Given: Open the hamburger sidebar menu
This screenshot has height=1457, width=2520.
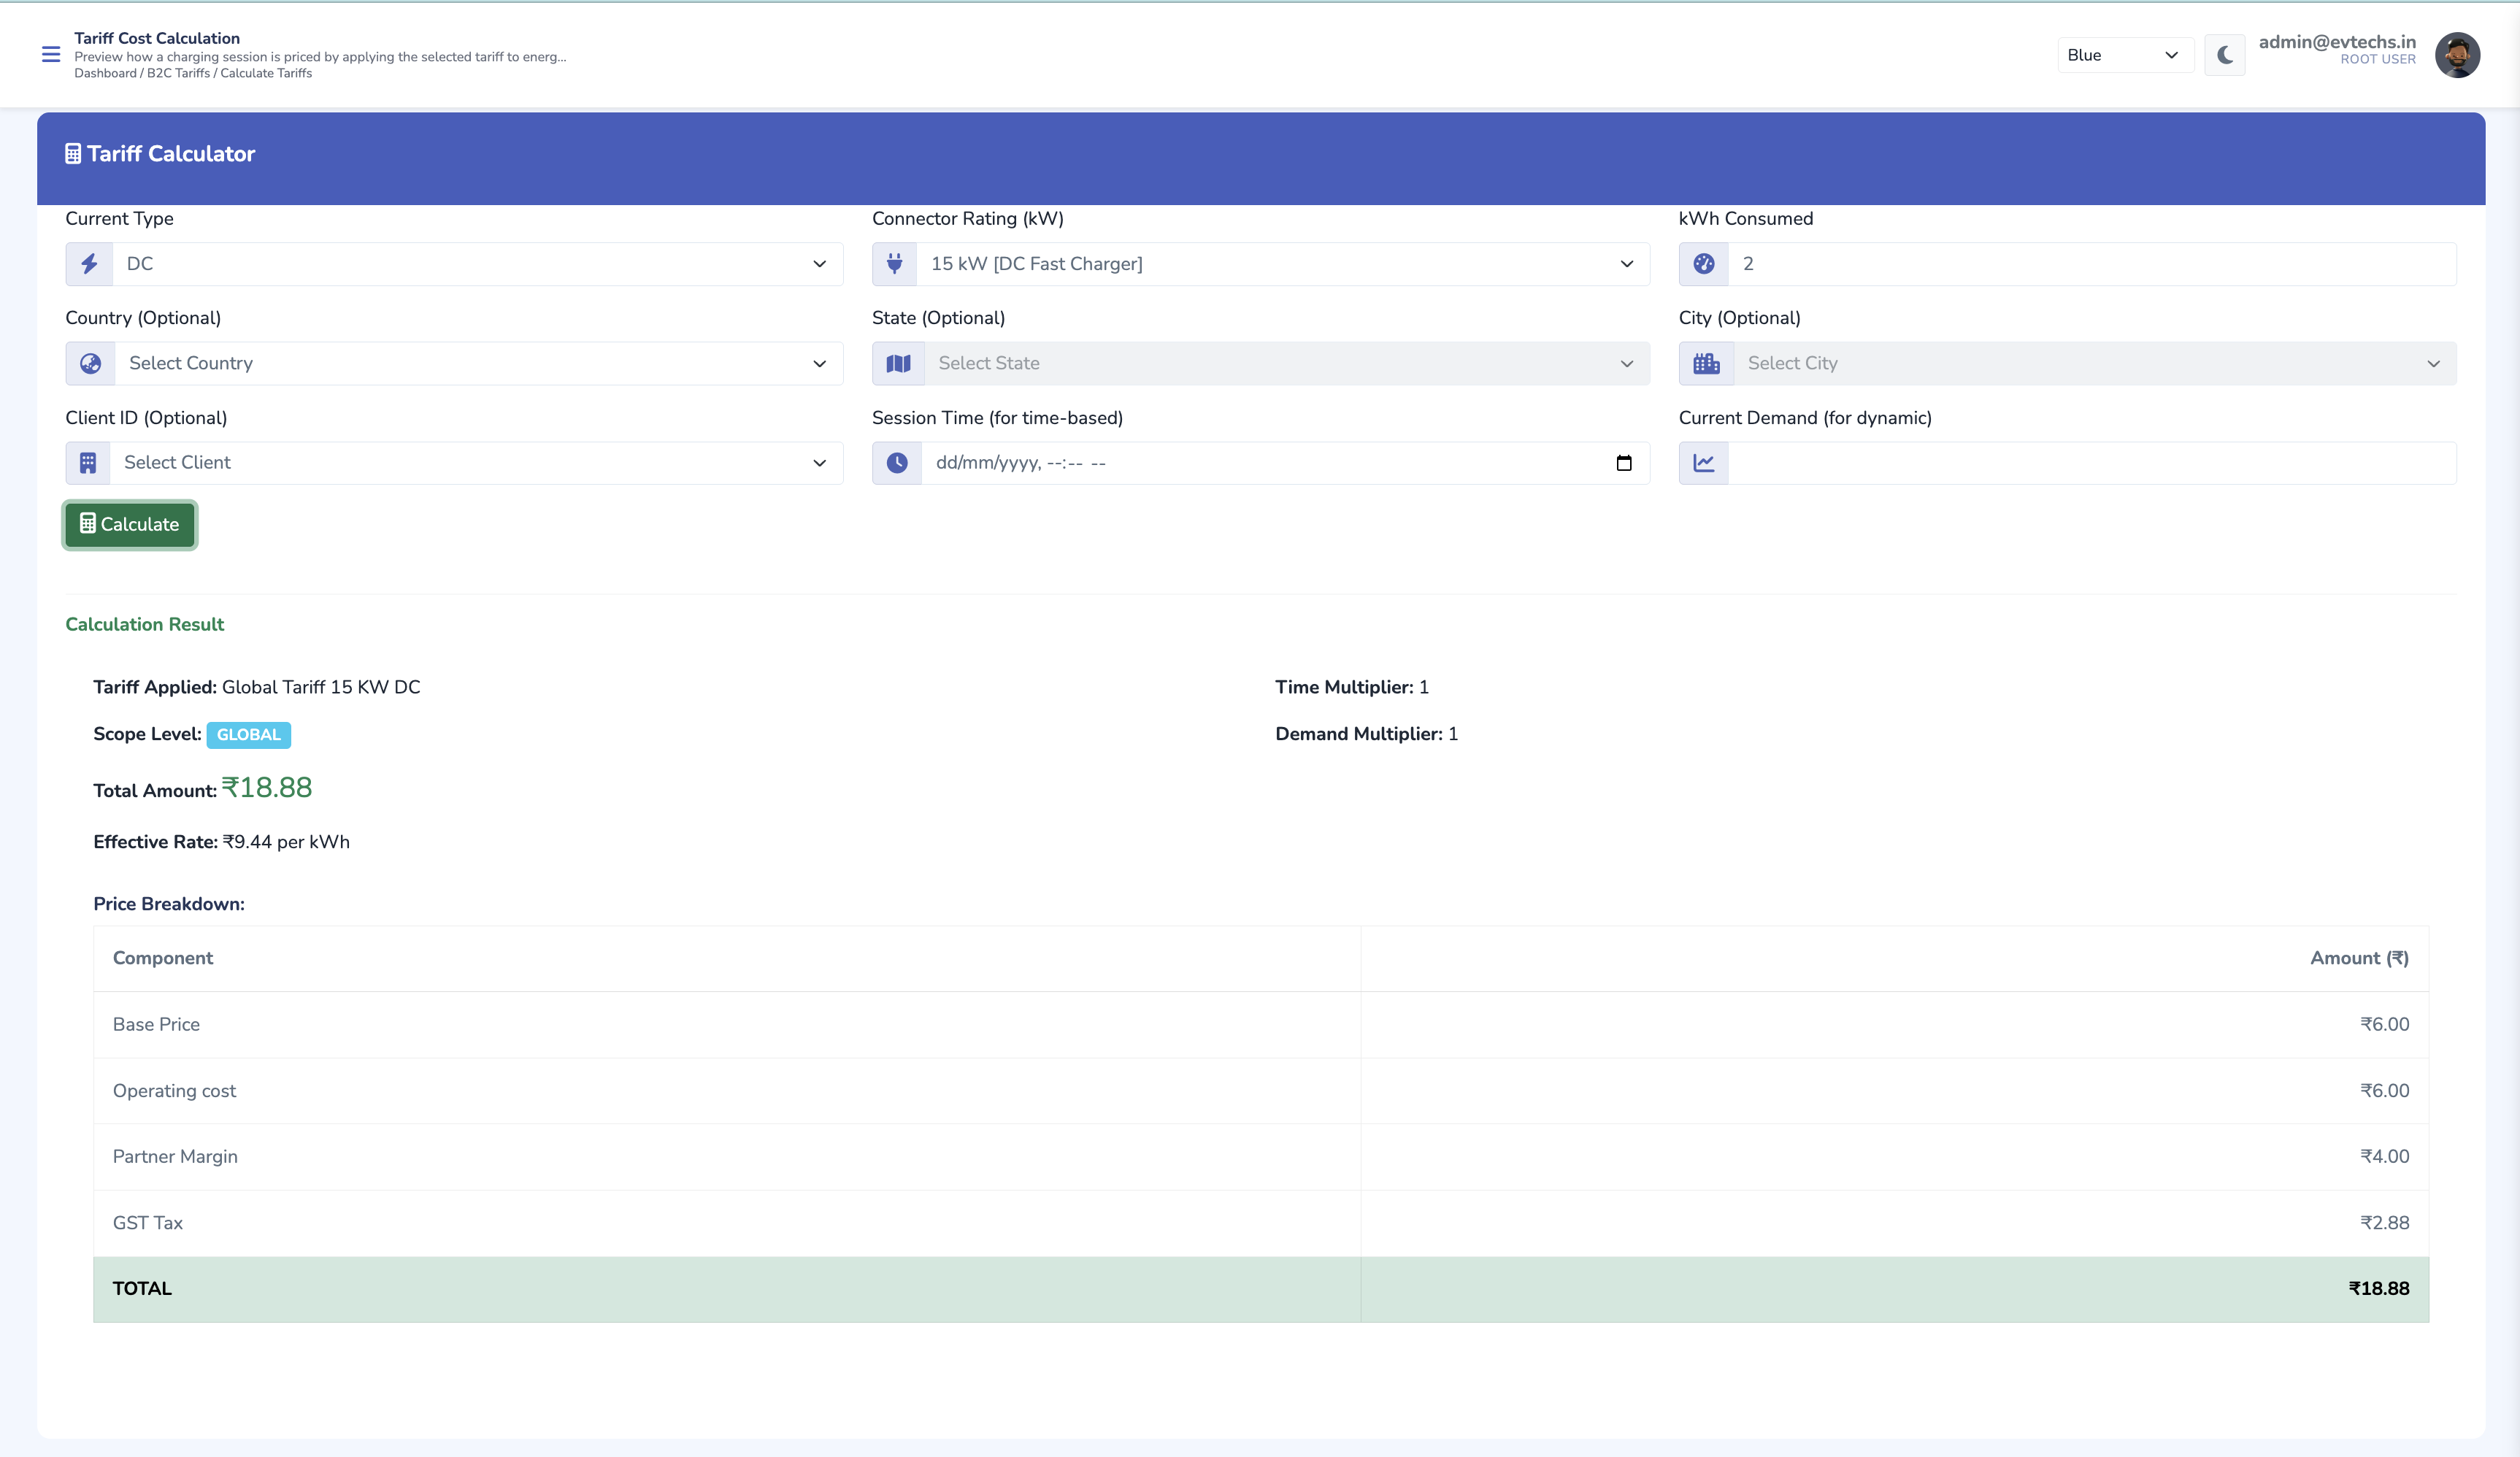Looking at the screenshot, I should (51, 54).
